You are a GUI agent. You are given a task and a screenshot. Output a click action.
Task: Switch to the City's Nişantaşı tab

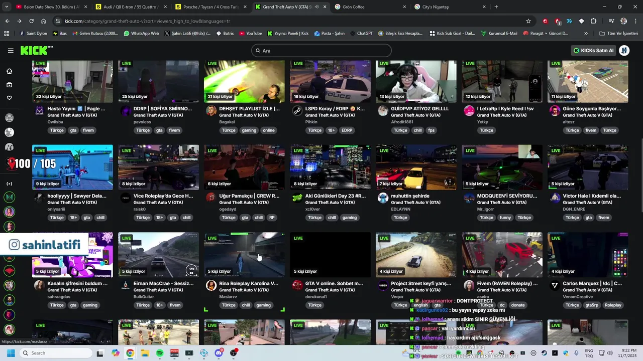(450, 7)
